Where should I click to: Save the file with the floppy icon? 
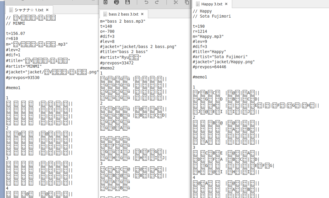point(128,2)
